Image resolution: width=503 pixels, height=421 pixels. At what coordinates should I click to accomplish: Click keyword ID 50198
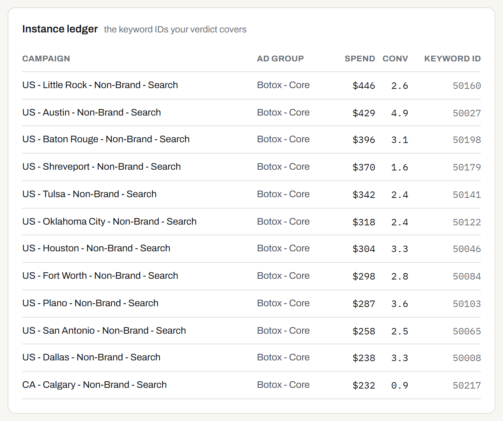tap(467, 140)
